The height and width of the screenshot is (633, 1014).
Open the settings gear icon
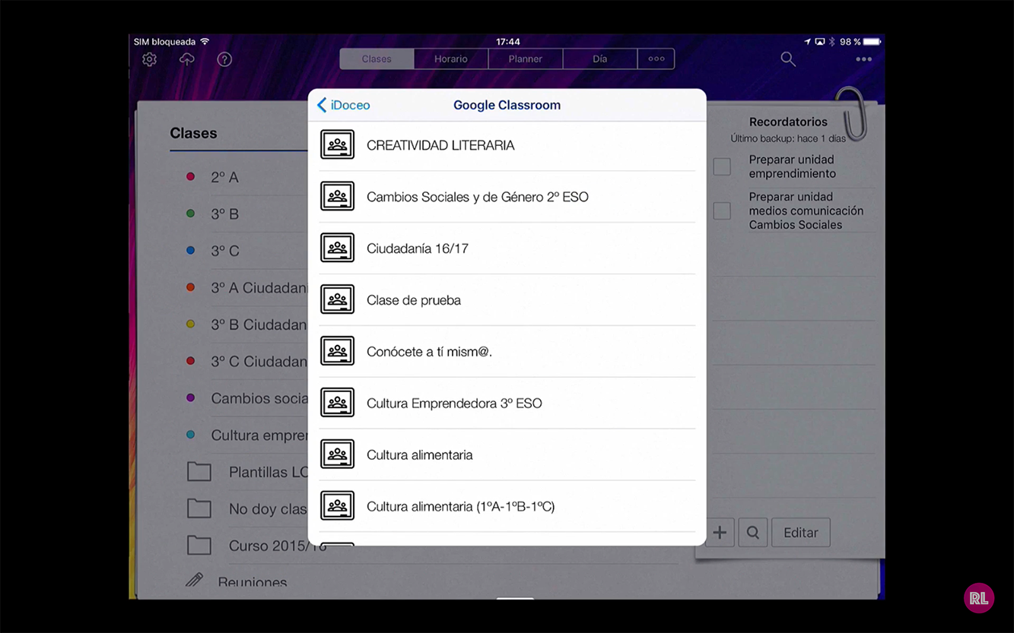[x=149, y=59]
